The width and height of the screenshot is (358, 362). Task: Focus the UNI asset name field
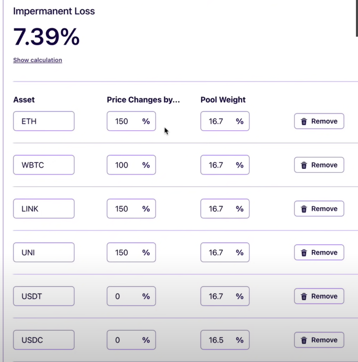pos(44,253)
